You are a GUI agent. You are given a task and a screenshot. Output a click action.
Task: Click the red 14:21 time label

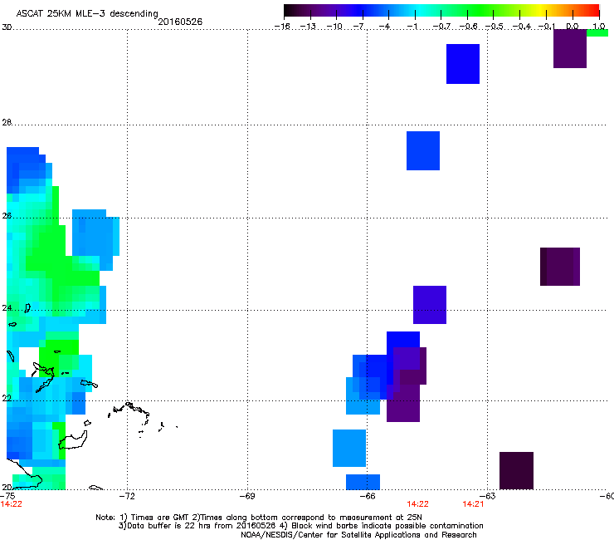pos(473,504)
